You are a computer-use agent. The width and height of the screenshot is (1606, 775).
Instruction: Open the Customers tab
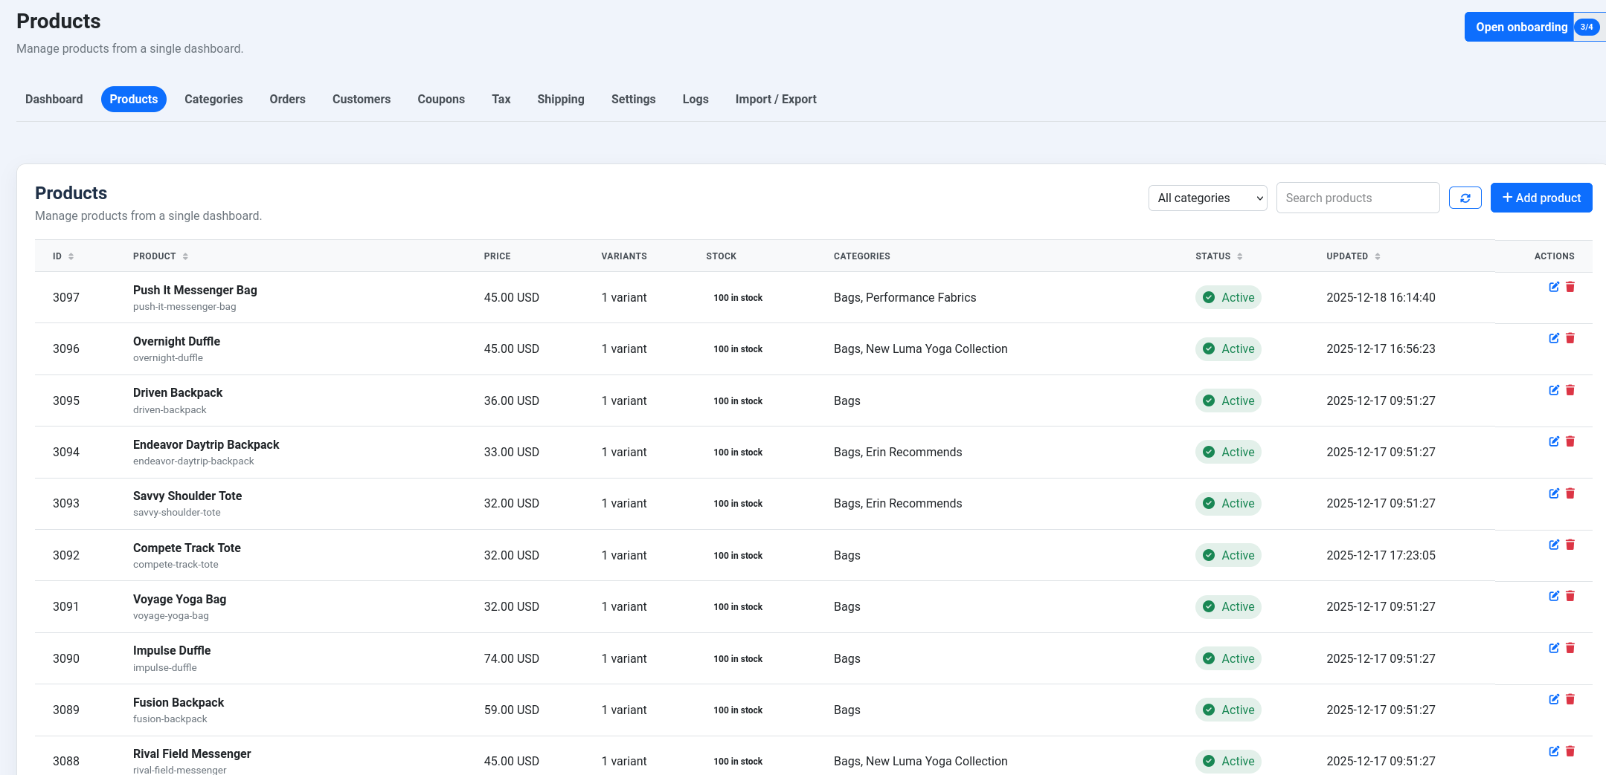point(362,99)
